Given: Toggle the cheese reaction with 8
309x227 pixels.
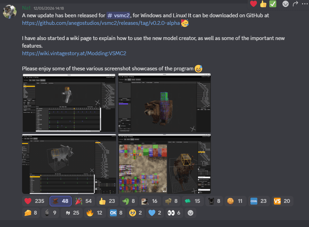Looking at the screenshot, I should pos(31,213).
